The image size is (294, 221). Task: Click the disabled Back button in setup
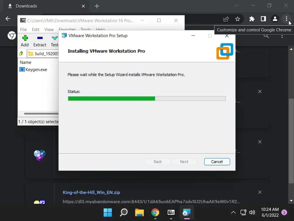158,162
